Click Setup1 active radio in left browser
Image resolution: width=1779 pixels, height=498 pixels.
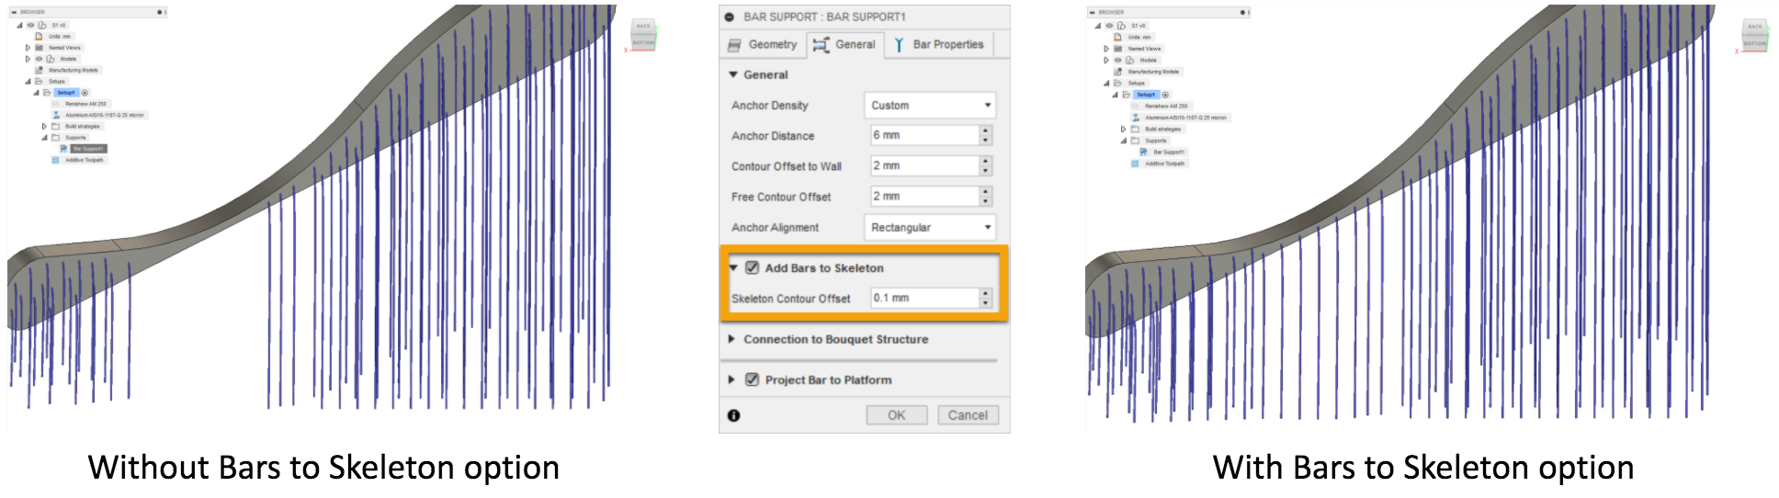pos(85,93)
